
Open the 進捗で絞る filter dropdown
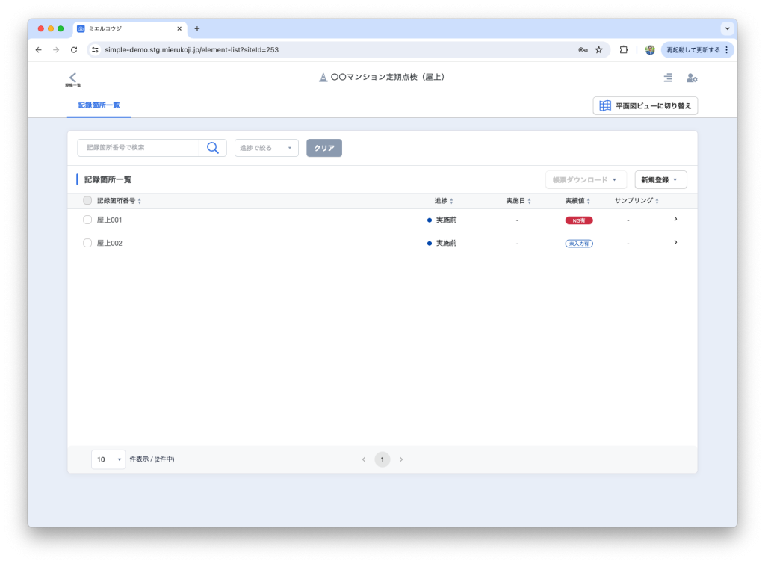[266, 148]
